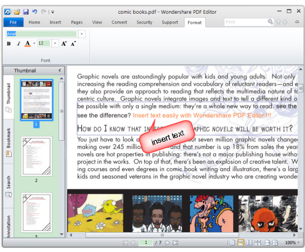Click the document scroll up arrow
The height and width of the screenshot is (252, 305).
coord(301,69)
